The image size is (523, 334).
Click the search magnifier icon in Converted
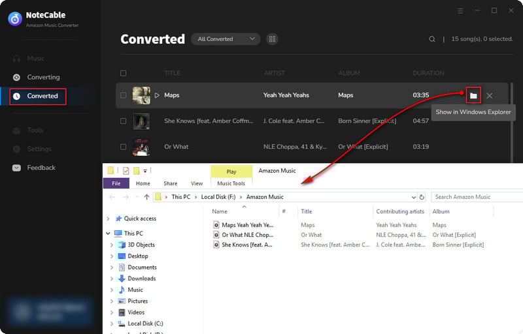click(432, 39)
